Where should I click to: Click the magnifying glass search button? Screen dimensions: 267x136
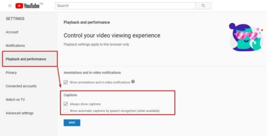click(204, 6)
